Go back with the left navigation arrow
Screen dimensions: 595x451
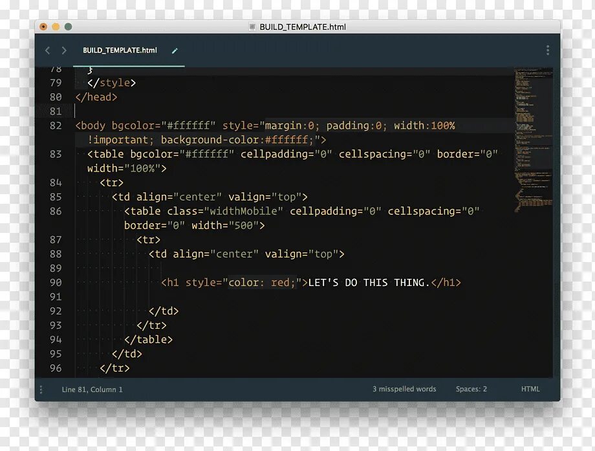pos(47,50)
